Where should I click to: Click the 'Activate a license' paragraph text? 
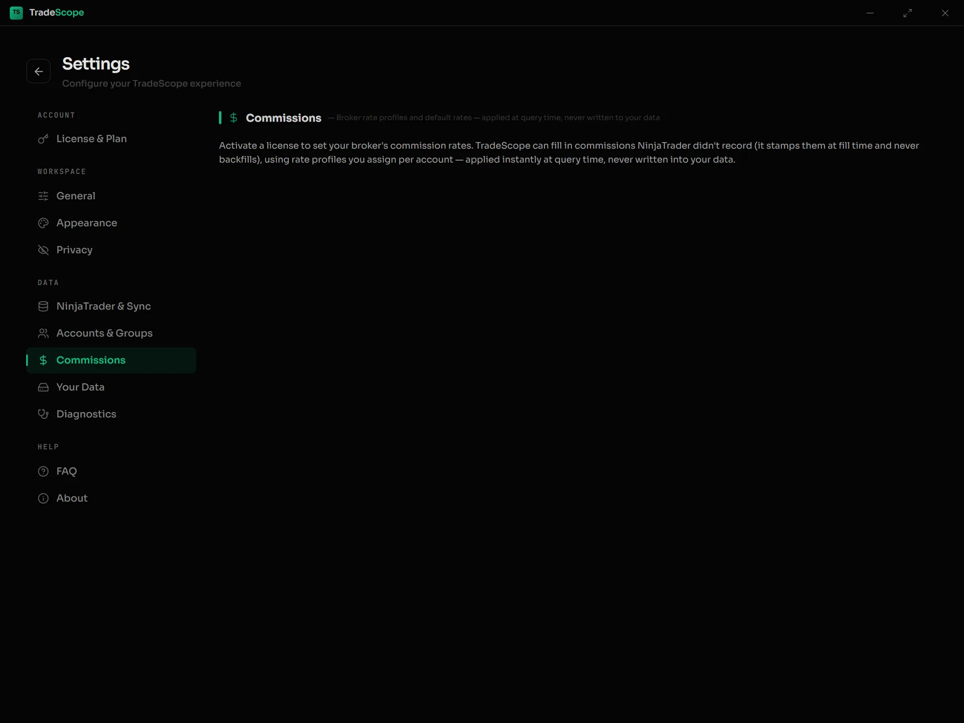click(569, 153)
